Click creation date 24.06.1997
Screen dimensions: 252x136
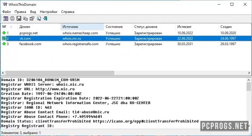pos(228,38)
